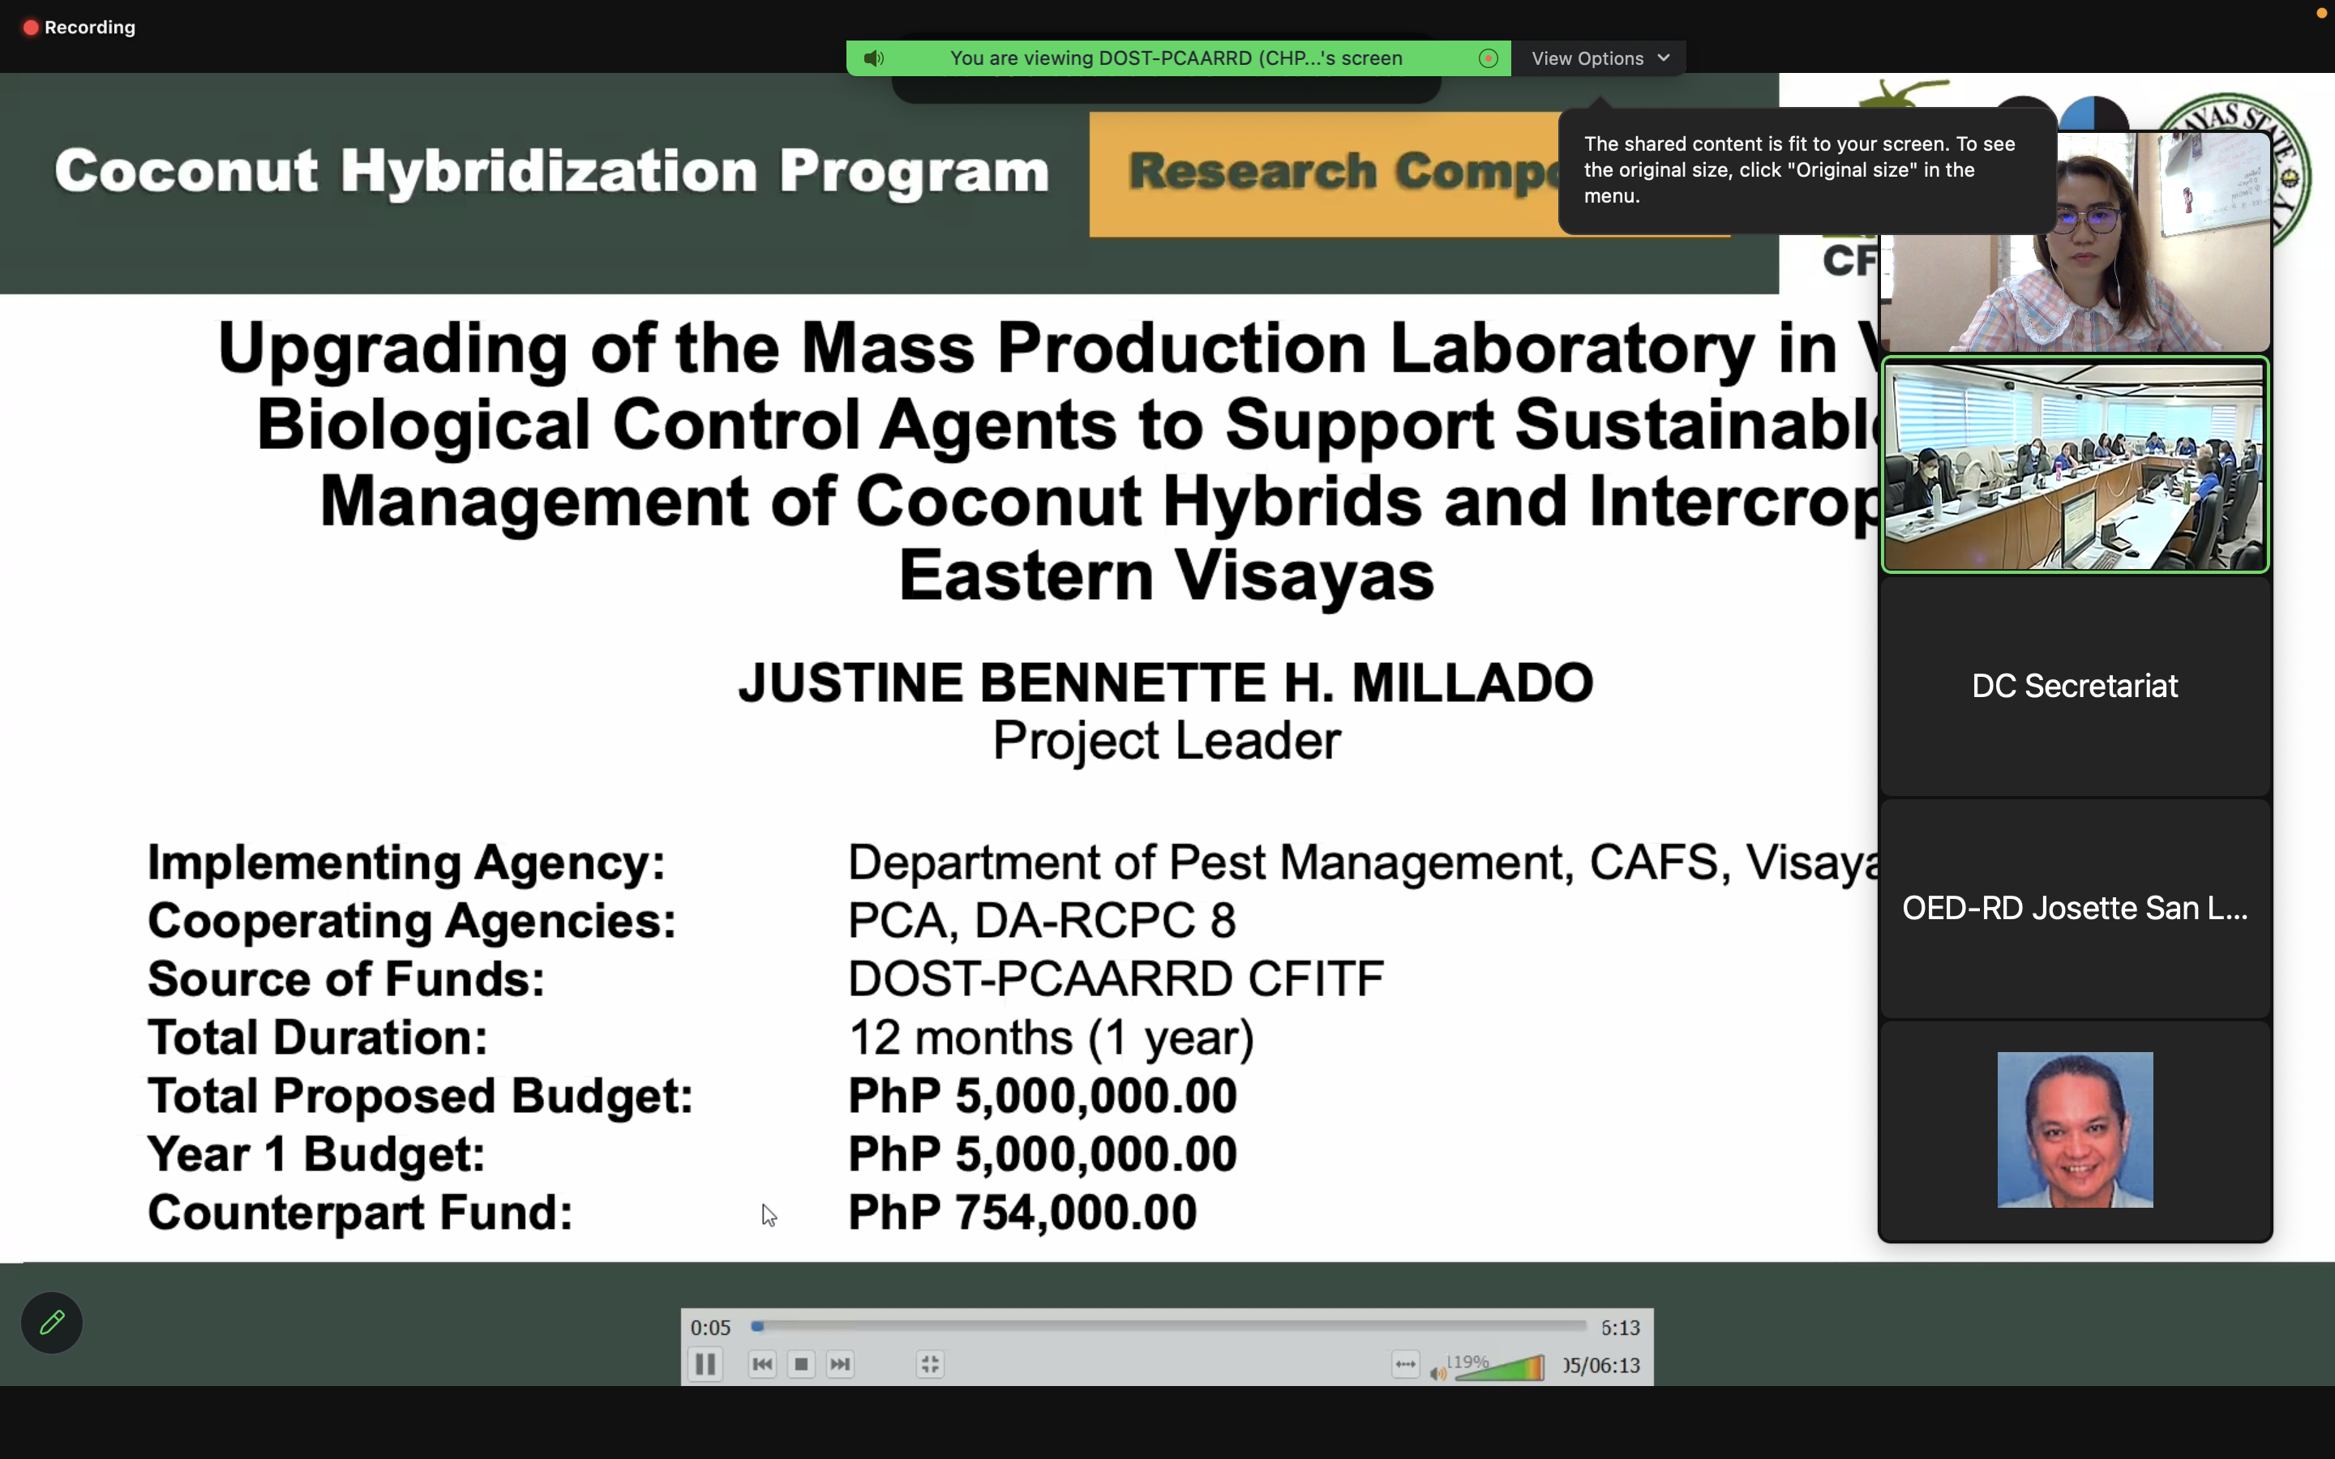Skip to previous media track
2335x1459 pixels.
[761, 1363]
